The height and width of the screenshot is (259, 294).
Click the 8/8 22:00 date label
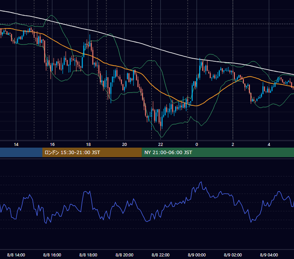pyautogui.click(x=161, y=255)
